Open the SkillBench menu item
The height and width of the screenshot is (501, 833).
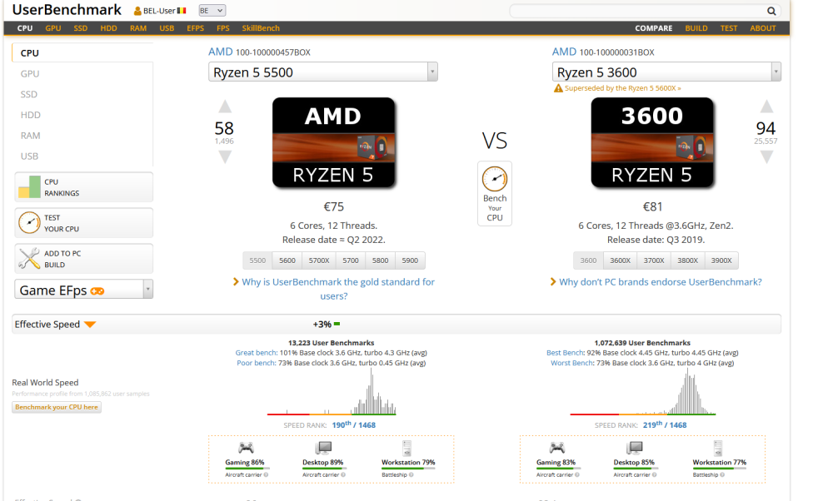[261, 27]
